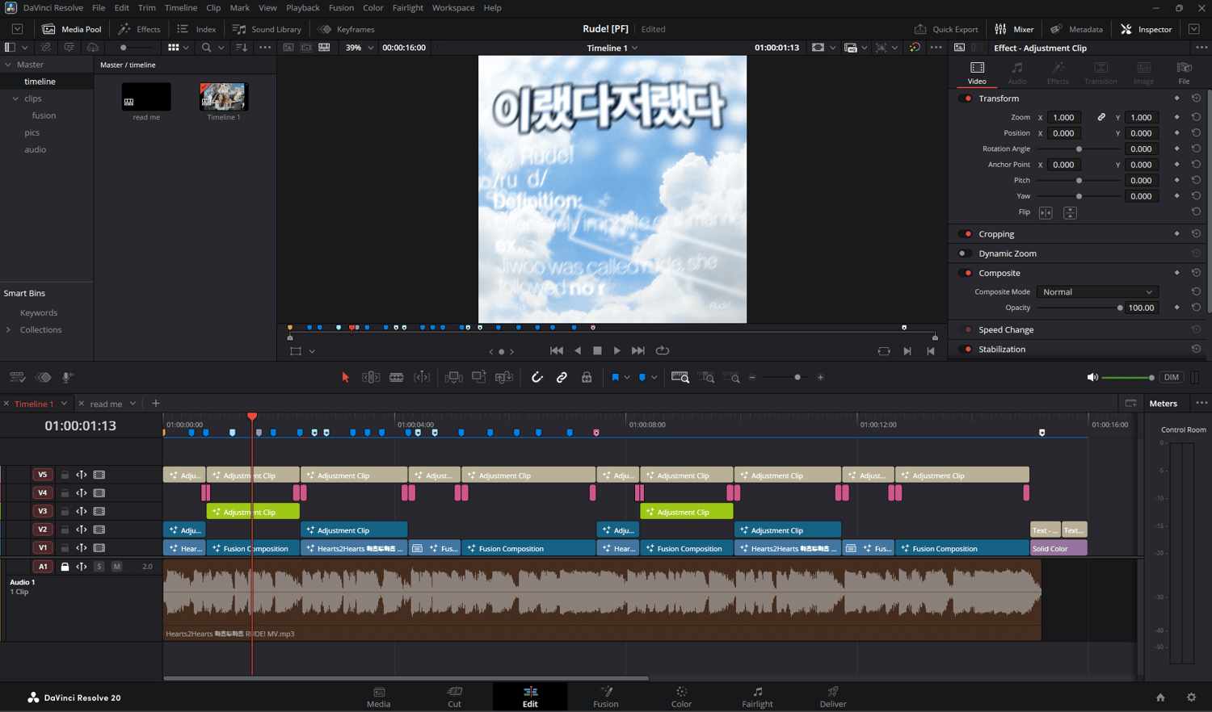Activate Blade Edit Mode tool

coord(396,377)
